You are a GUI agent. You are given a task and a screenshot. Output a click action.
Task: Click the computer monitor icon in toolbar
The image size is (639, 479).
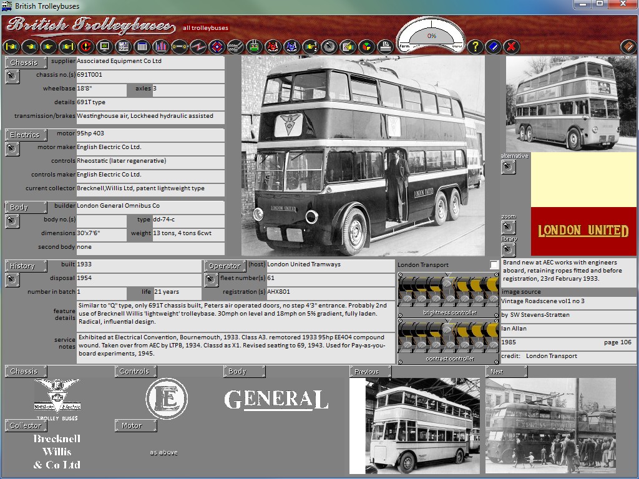(x=104, y=46)
